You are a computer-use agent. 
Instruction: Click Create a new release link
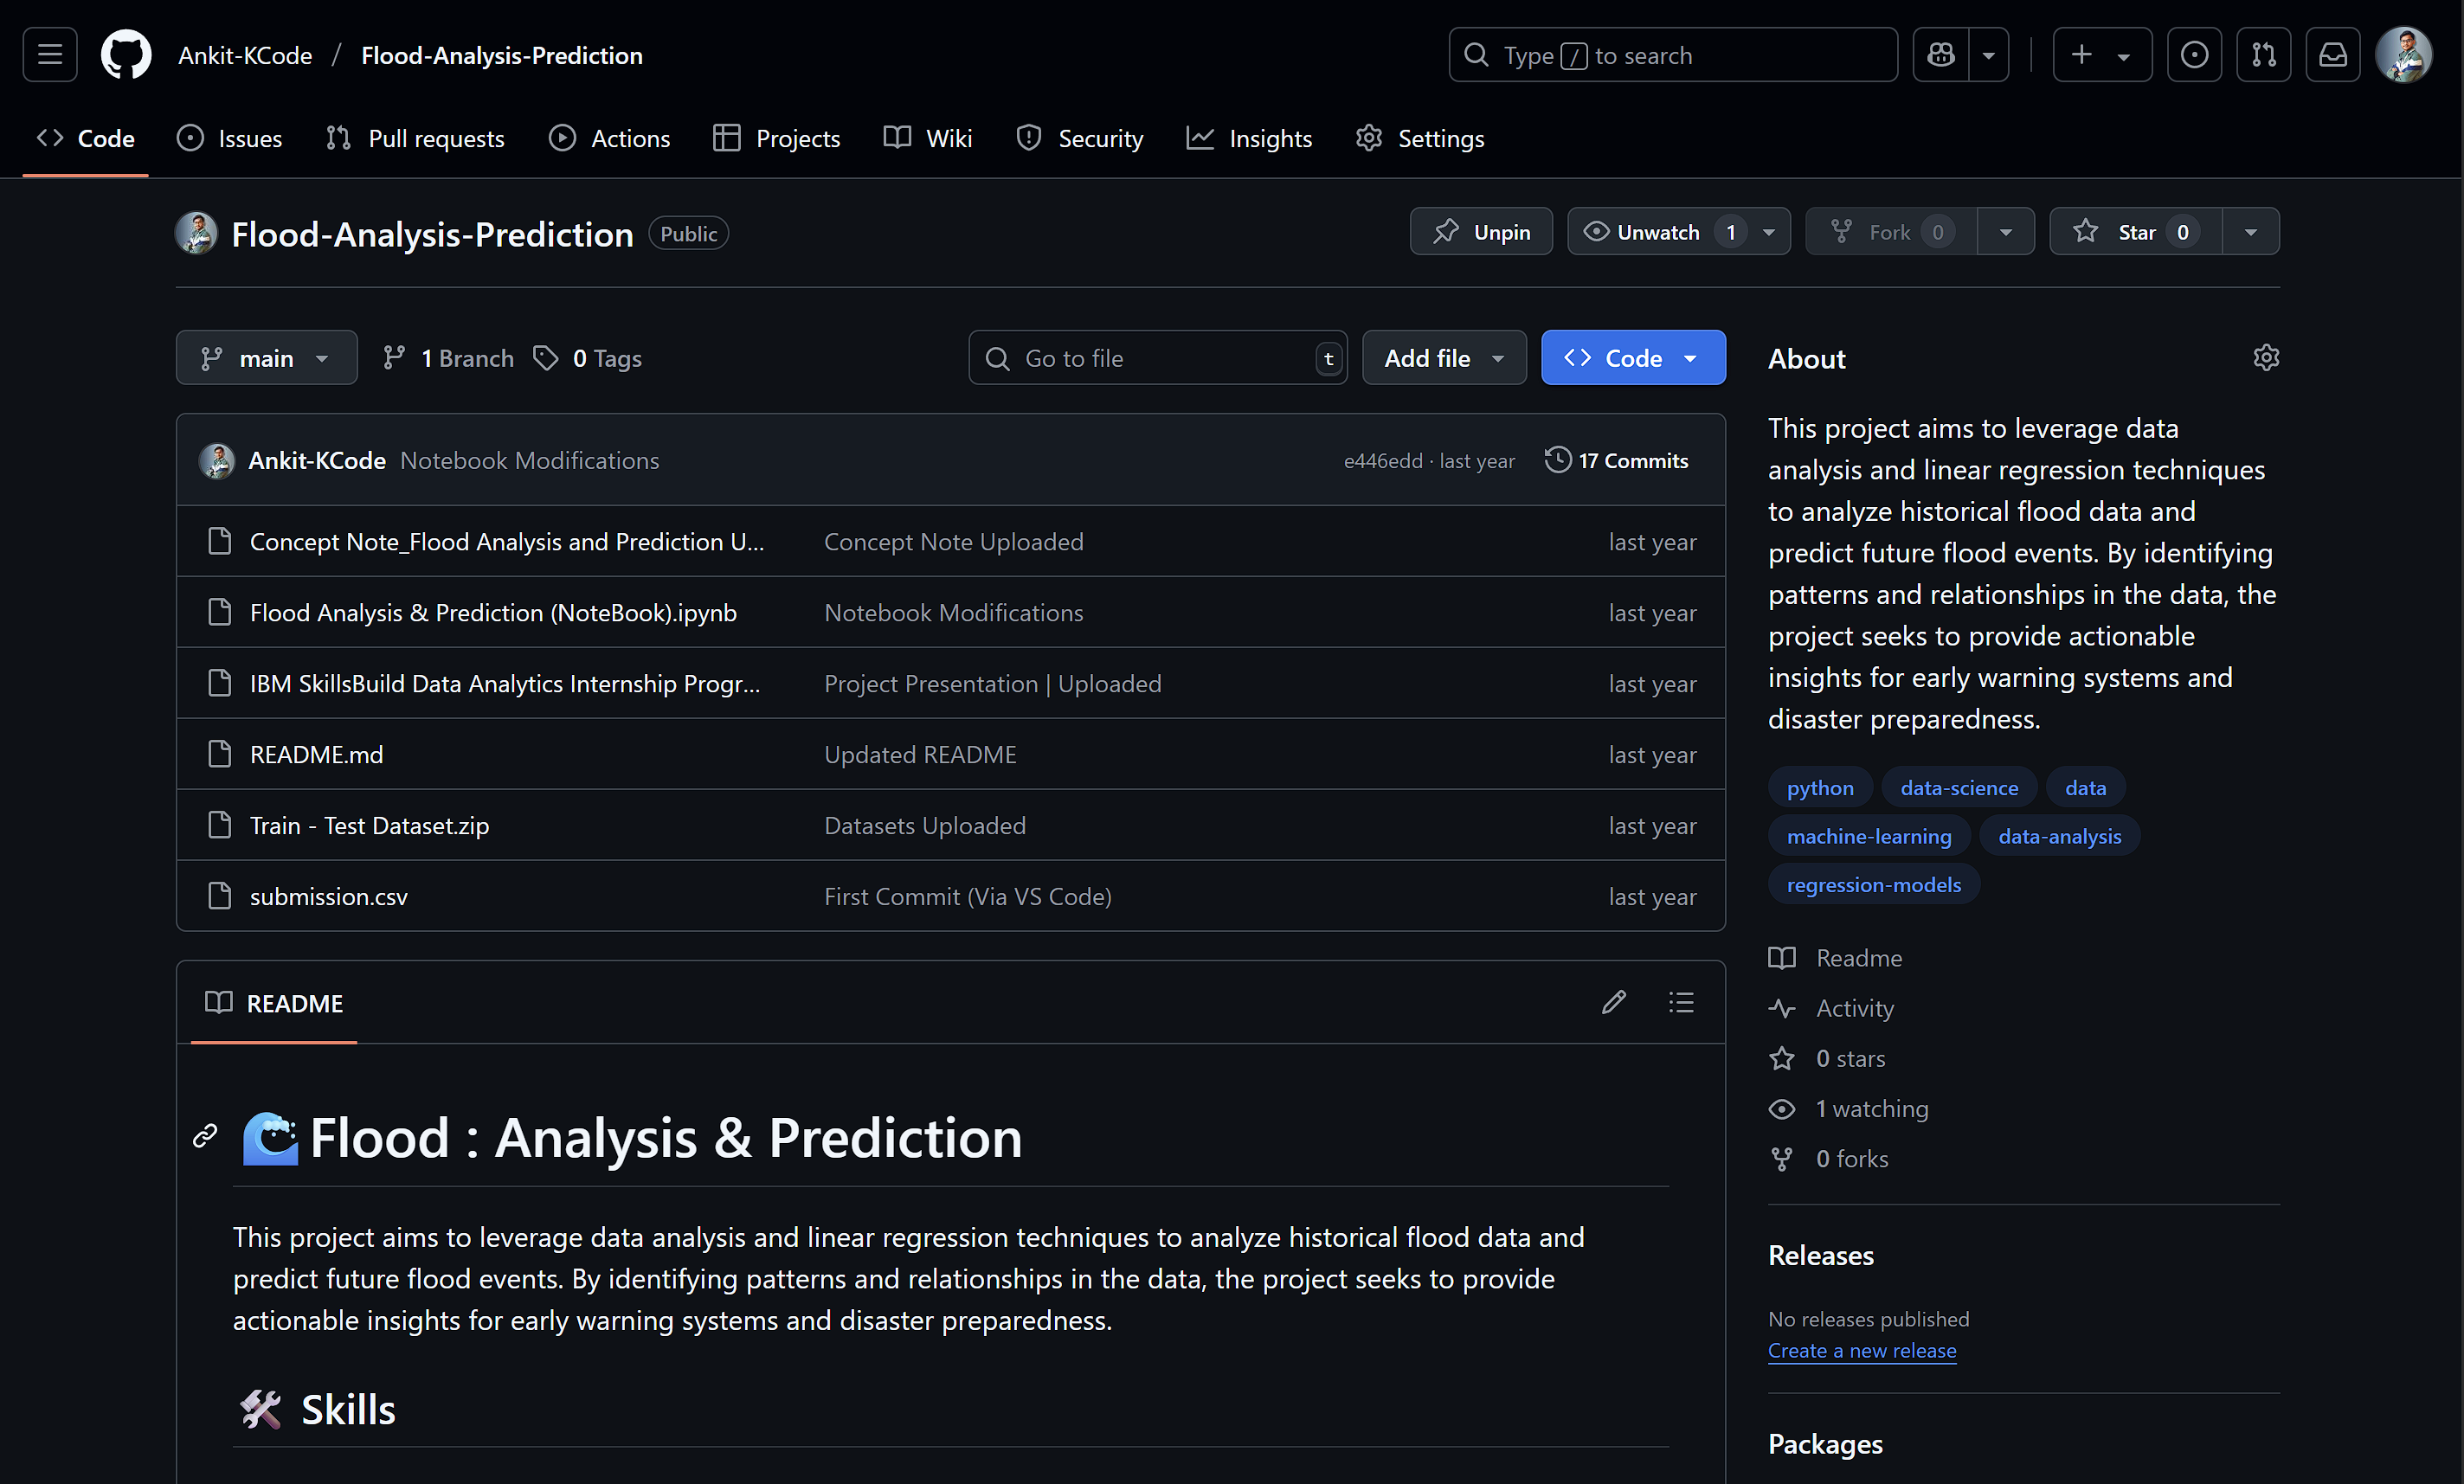[x=1862, y=1350]
